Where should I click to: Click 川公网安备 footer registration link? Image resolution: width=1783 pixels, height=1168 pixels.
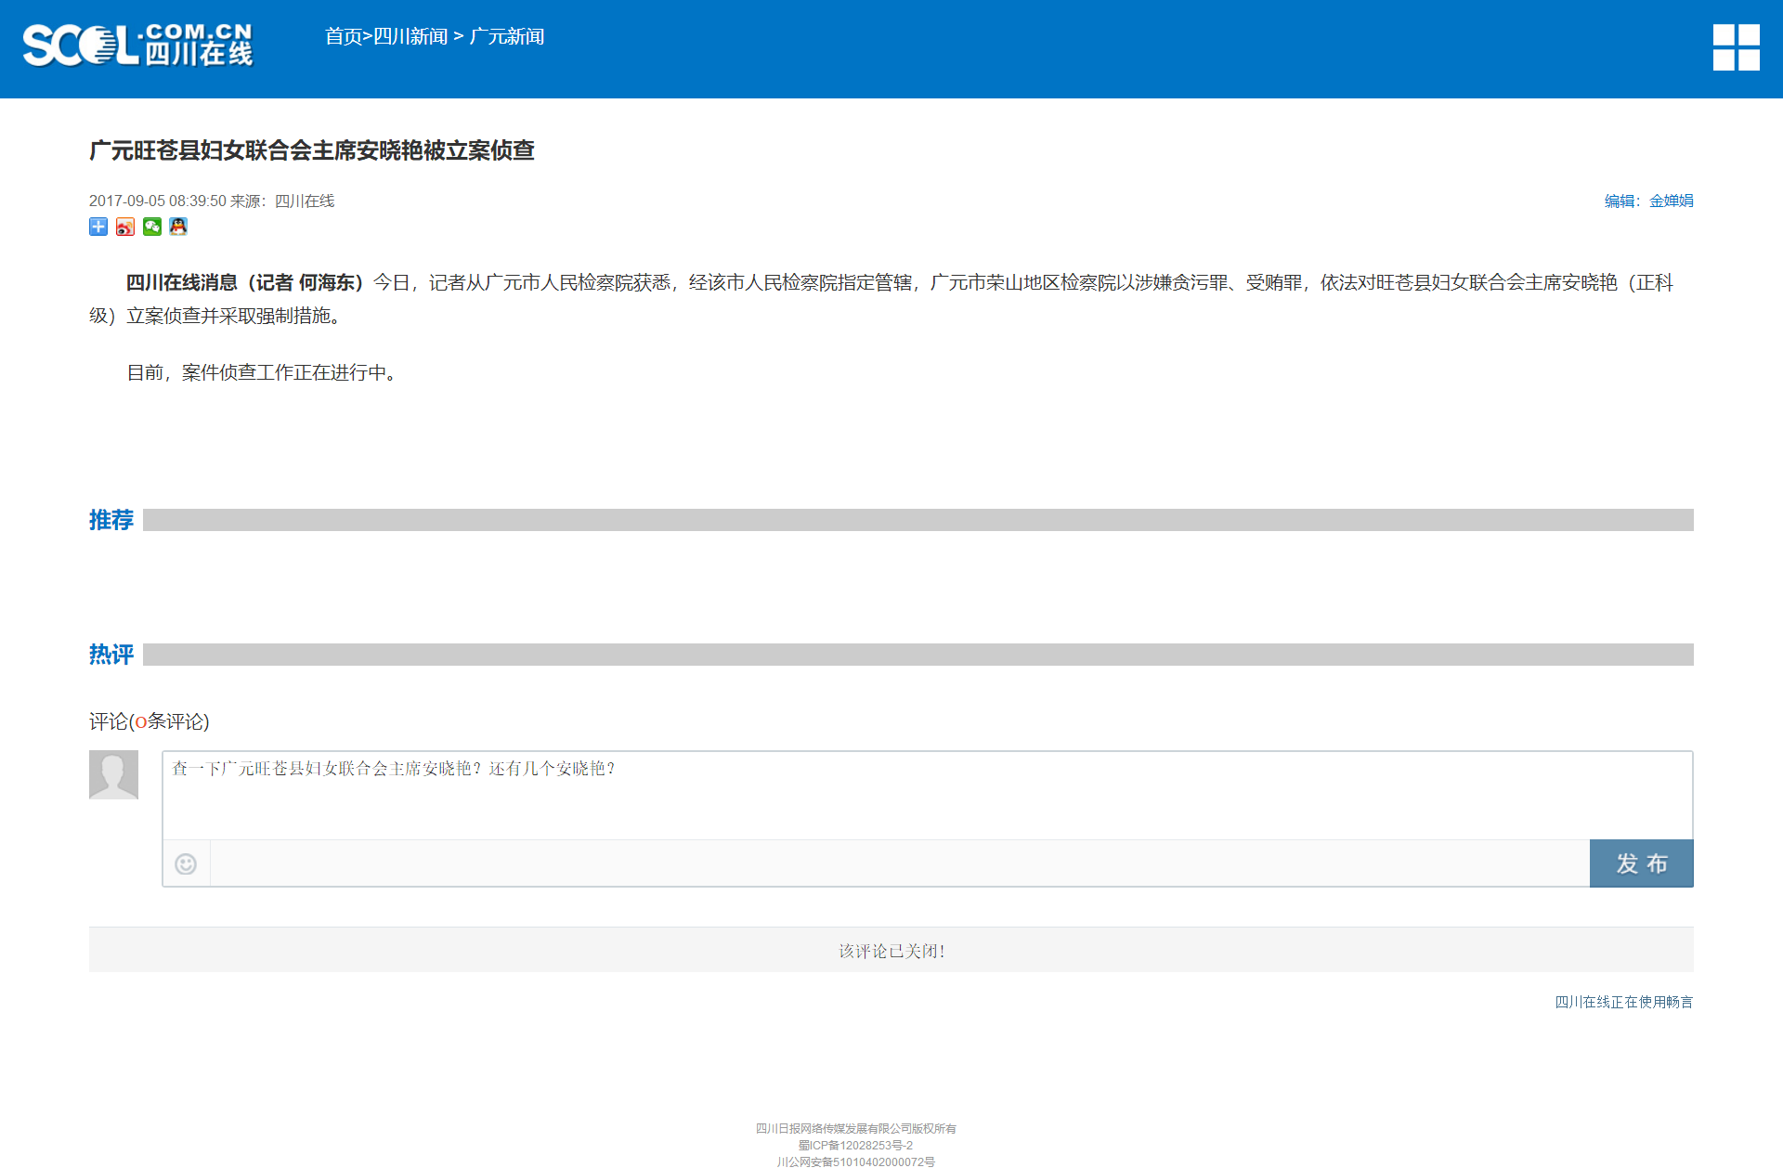click(855, 1162)
